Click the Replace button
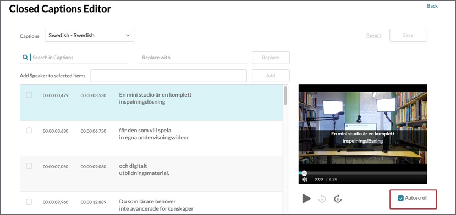Screen dimensions: 456x215 point(271,58)
